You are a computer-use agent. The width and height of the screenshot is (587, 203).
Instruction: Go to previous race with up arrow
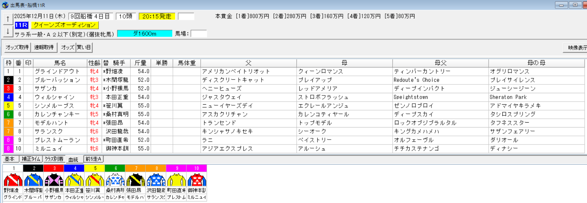8,19
